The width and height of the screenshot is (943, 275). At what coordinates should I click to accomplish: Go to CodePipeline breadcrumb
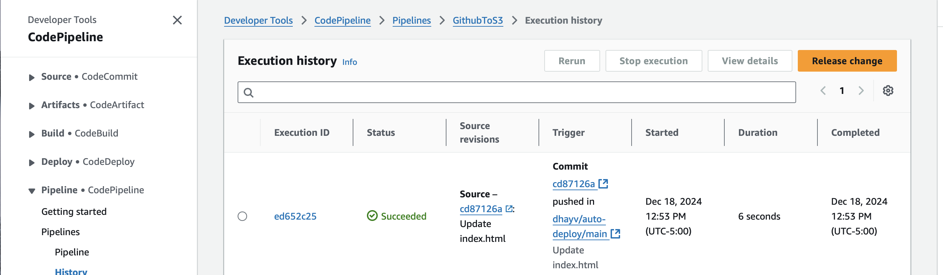pyautogui.click(x=343, y=21)
